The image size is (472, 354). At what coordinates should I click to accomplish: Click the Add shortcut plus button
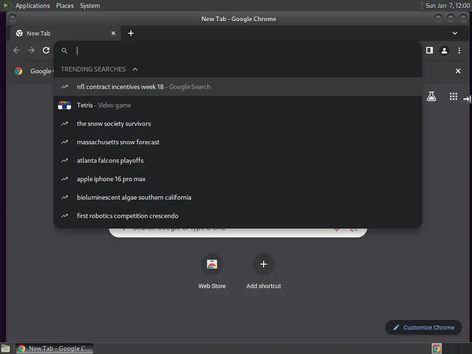point(263,264)
